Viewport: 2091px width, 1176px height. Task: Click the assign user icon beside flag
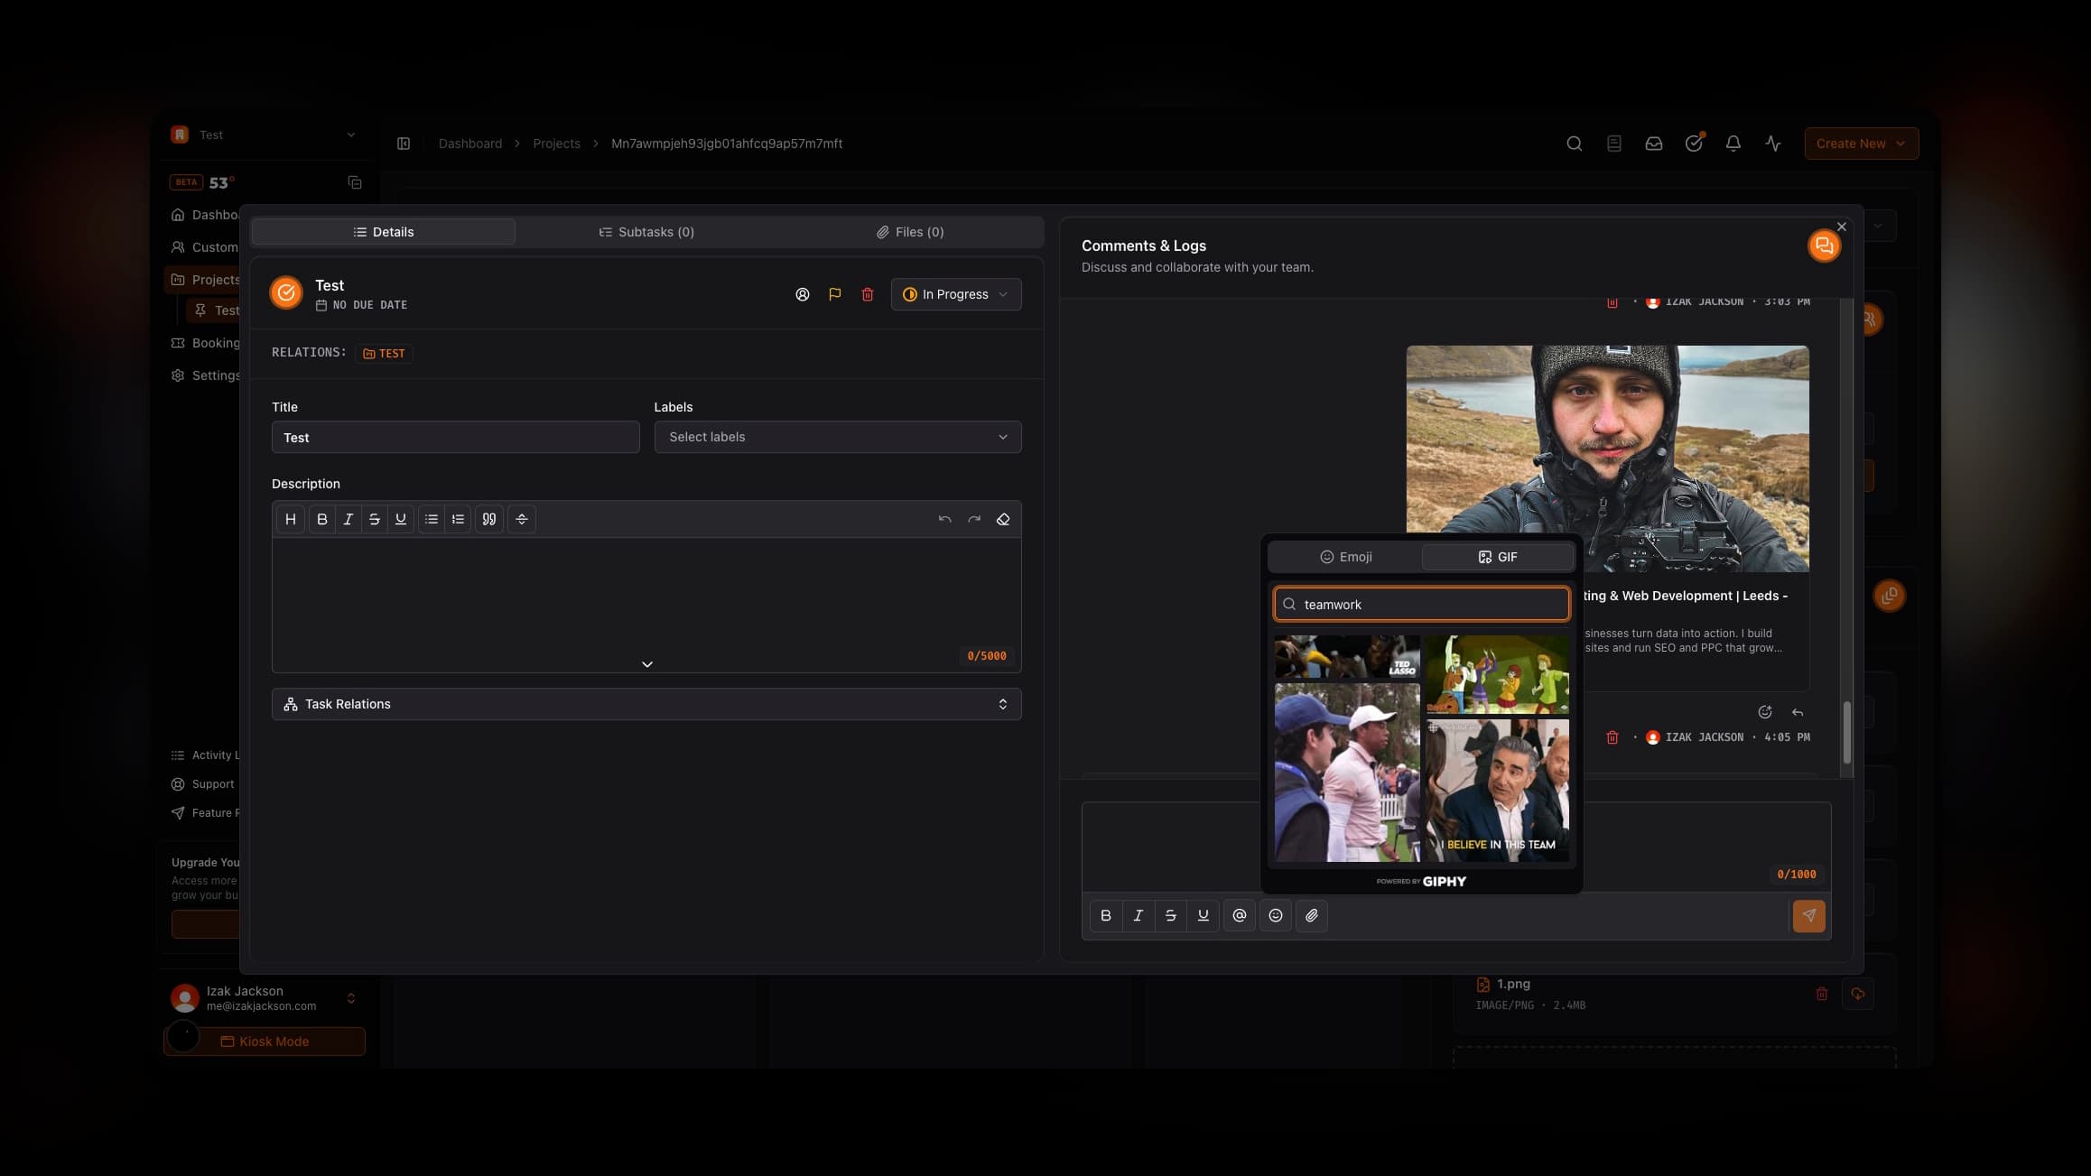point(802,294)
